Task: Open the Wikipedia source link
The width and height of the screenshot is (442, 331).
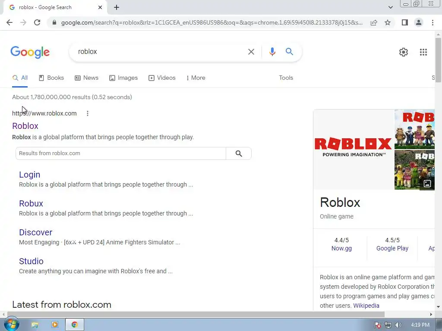Action: [x=366, y=306]
